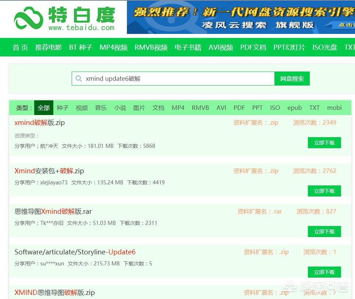Image resolution: width=355 pixels, height=299 pixels.
Task: Open ISO光盘 navigation item
Action: click(x=325, y=47)
